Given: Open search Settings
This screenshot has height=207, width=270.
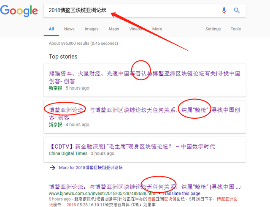Looking at the screenshot, I should tap(213, 29).
